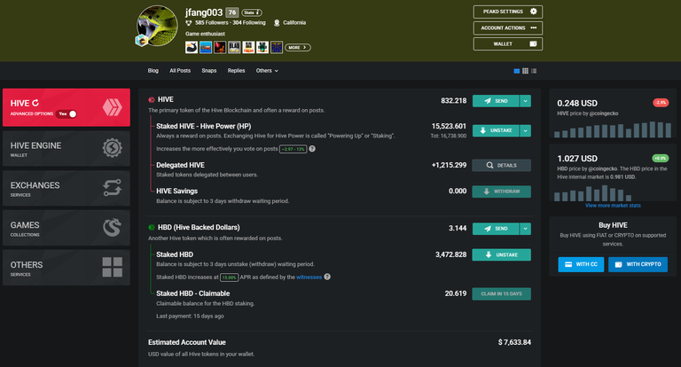Select the grid layout view icon
Screen dimensions: 681x367
point(525,71)
